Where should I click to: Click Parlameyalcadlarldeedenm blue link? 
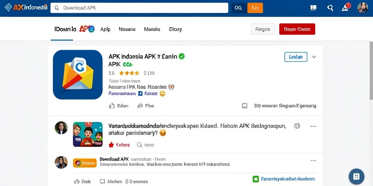click(x=288, y=179)
